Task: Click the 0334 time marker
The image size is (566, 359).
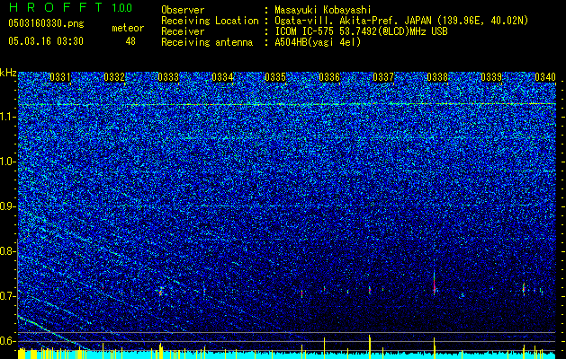Action: point(222,77)
